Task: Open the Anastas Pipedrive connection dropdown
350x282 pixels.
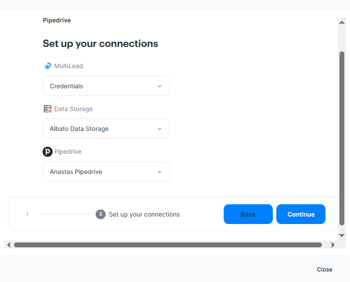Action: [106, 172]
